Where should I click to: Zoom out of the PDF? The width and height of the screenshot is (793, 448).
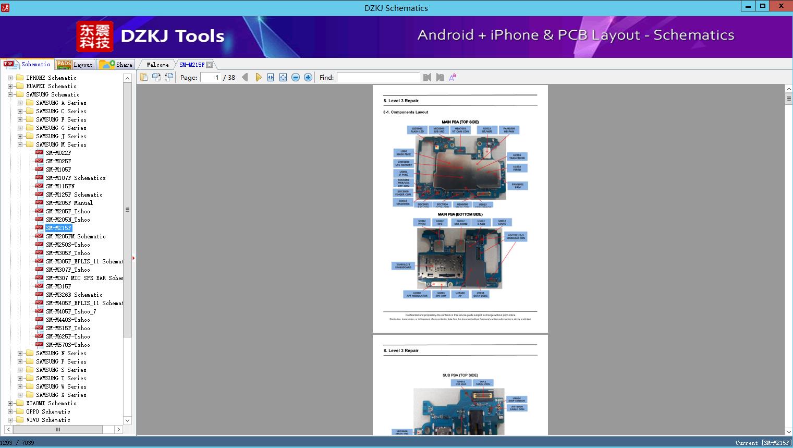[296, 77]
